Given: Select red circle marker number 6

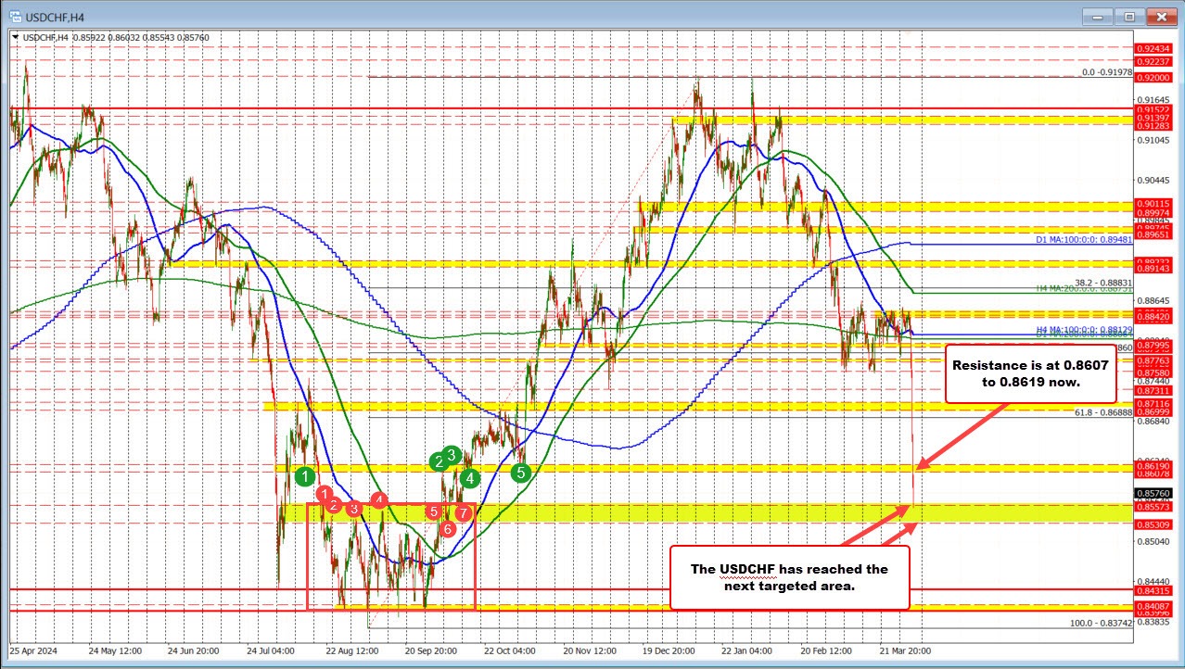Looking at the screenshot, I should (448, 528).
